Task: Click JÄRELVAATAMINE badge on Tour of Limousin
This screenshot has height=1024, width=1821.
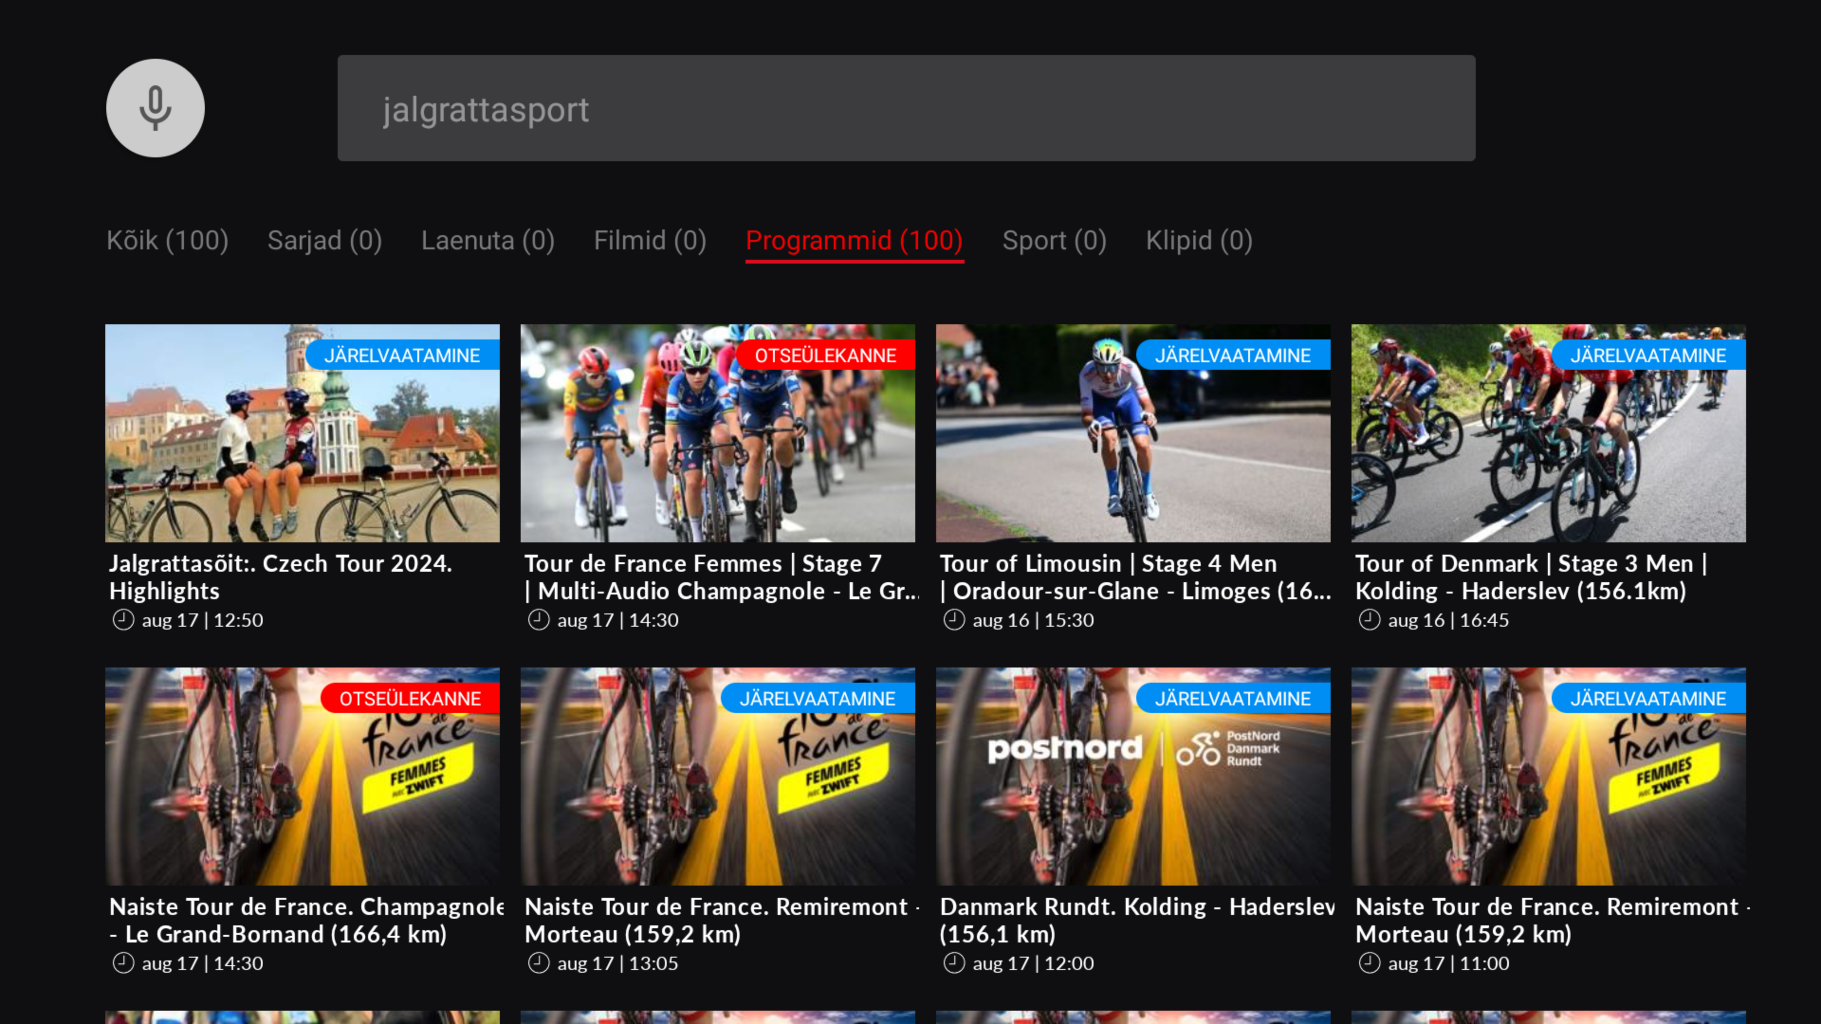Action: tap(1233, 355)
